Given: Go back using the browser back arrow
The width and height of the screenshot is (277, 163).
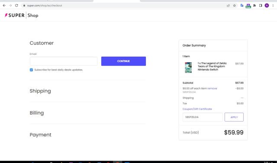Looking at the screenshot, I should [x=4, y=6].
